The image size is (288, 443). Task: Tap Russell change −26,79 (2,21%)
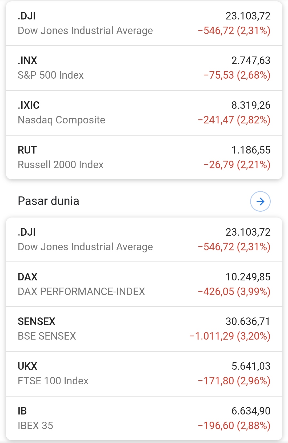click(x=237, y=165)
